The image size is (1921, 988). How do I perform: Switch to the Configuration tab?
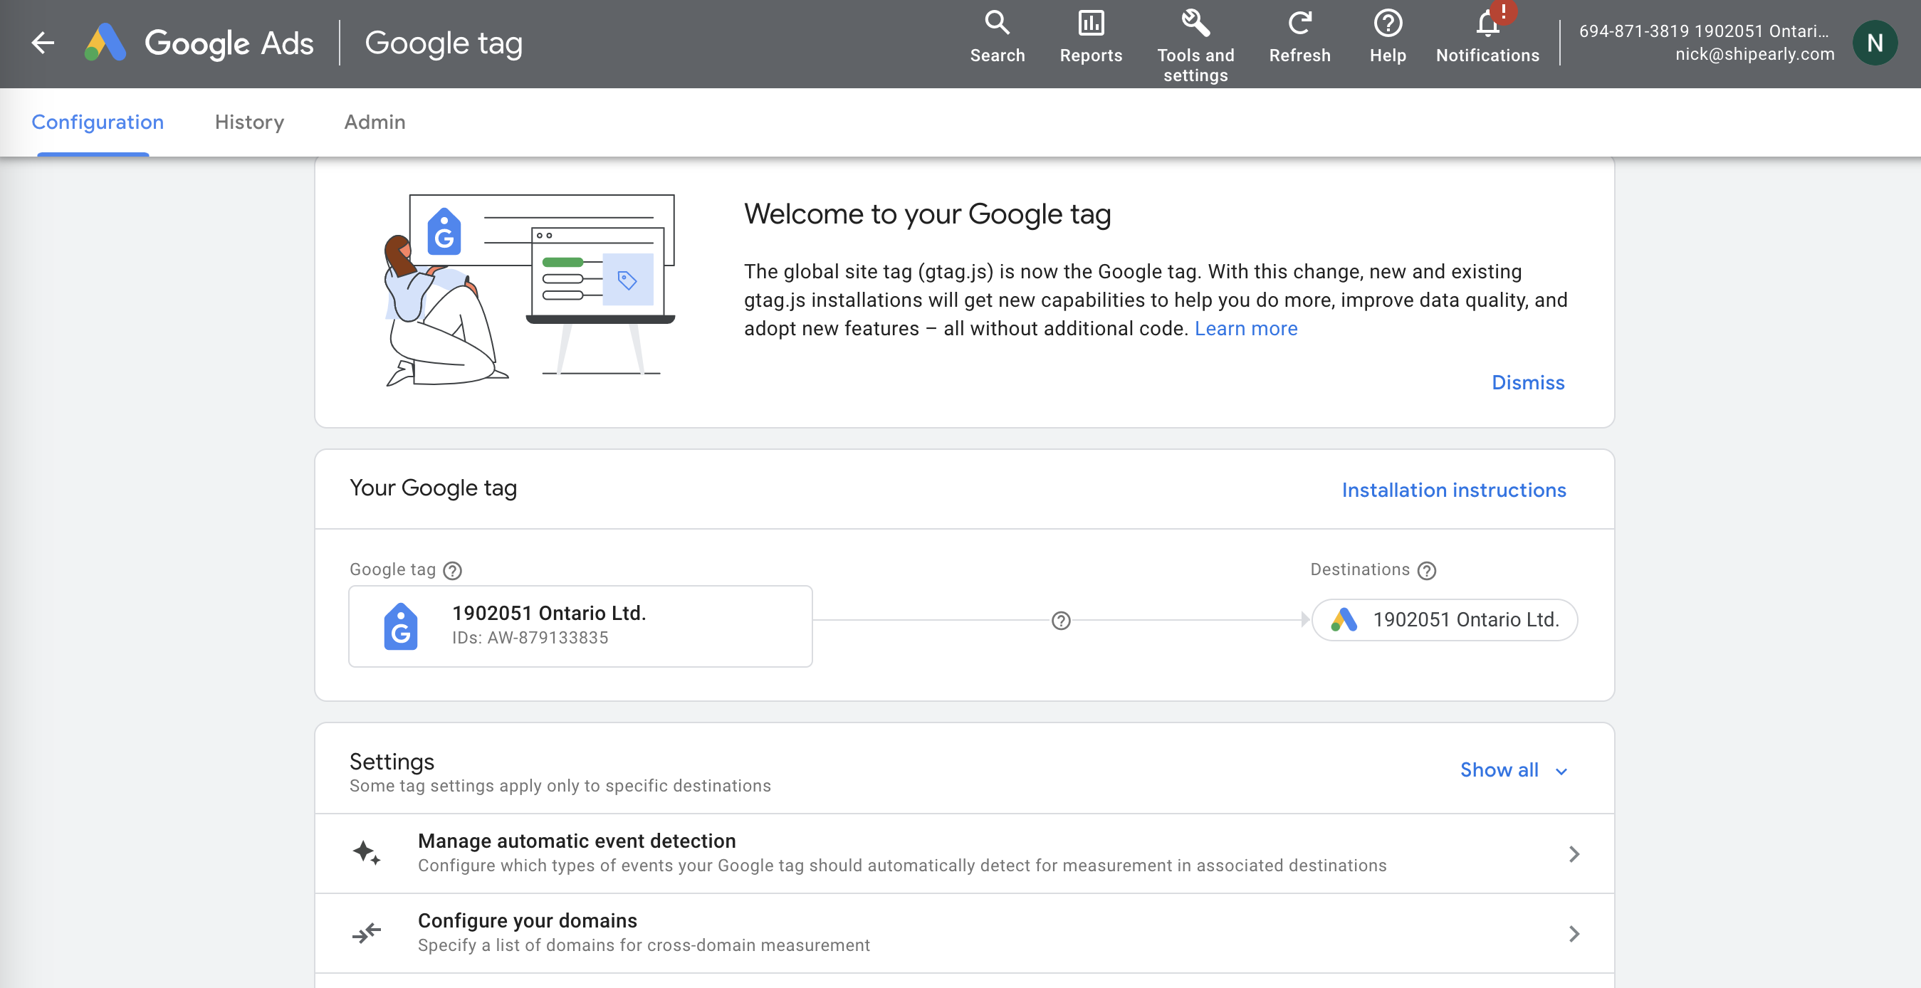(x=97, y=122)
